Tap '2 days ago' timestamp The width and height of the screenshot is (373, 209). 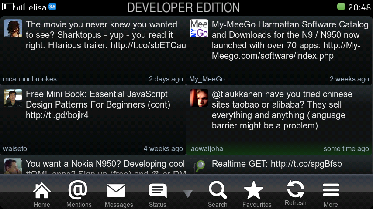click(166, 79)
